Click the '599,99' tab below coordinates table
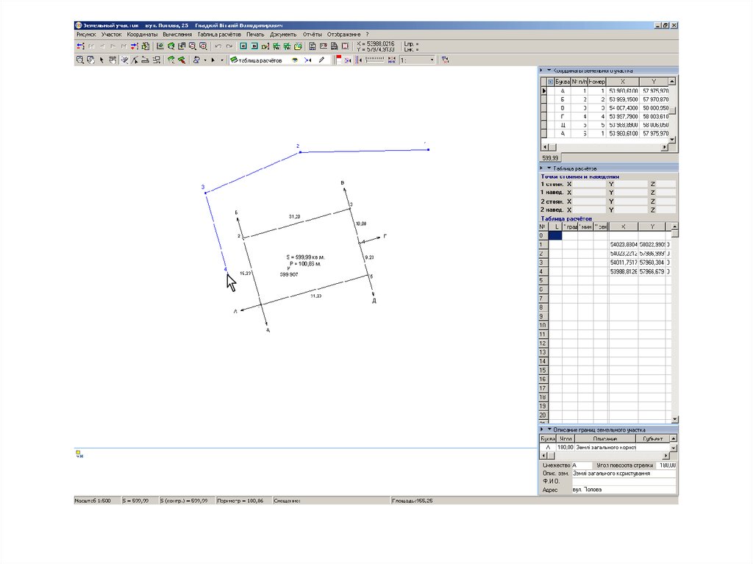 (551, 158)
